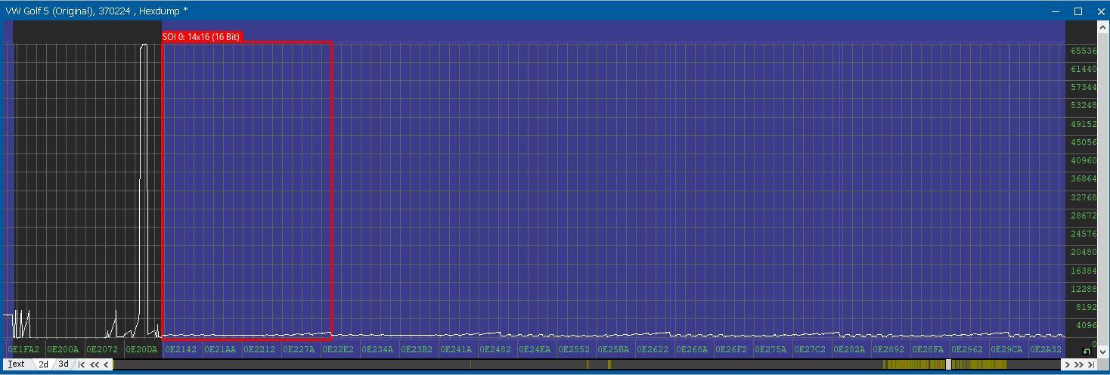Click the >> fast forward navigation button
The width and height of the screenshot is (1110, 375).
pos(1079,364)
